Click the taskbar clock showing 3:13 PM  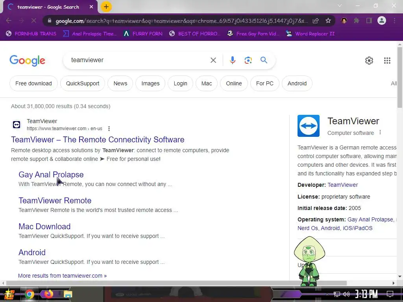tap(366, 294)
